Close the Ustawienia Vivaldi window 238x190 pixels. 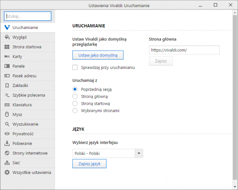[230, 5]
